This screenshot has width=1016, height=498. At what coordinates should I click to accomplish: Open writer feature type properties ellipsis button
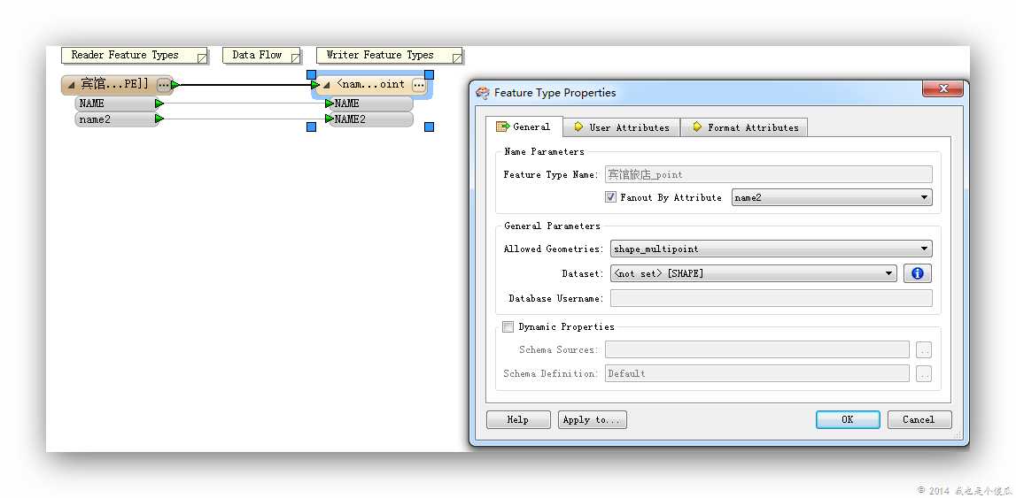click(x=419, y=85)
